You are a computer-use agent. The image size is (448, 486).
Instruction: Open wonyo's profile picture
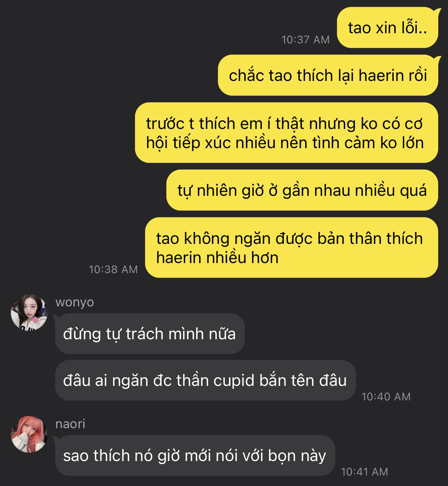pyautogui.click(x=29, y=312)
